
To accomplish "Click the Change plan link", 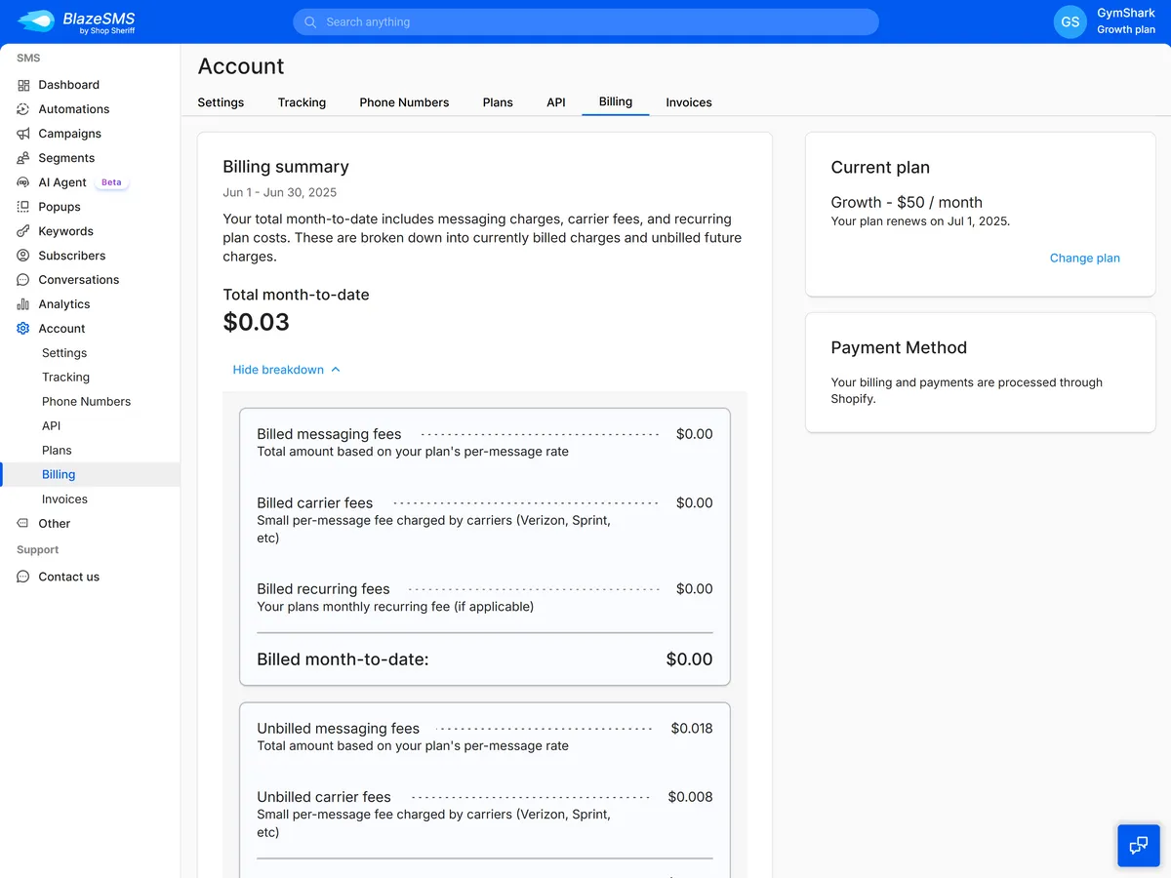I will [1084, 258].
